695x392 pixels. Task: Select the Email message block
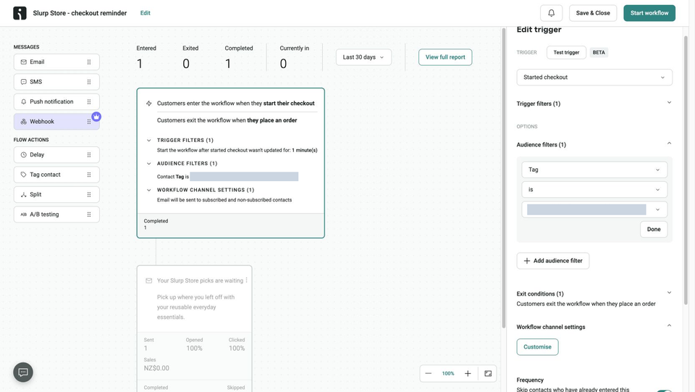click(56, 62)
